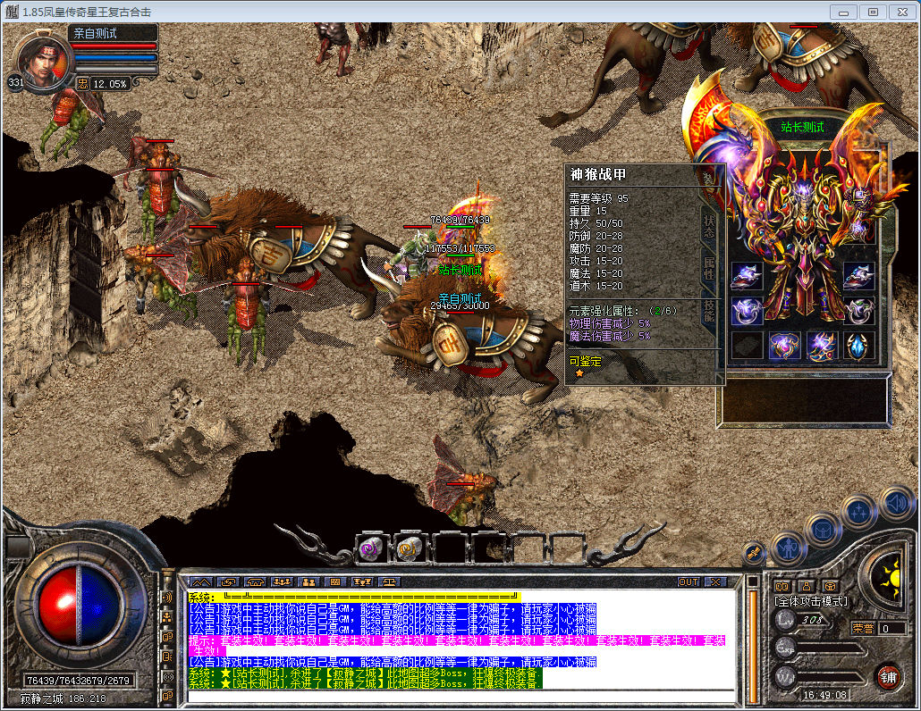Click the red health bar under 亲自测试
This screenshot has width=921, height=711.
(x=114, y=46)
